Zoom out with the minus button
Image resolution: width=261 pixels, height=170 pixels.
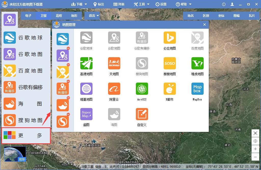click(x=255, y=157)
